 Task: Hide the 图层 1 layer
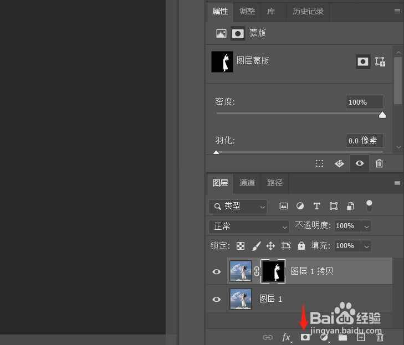(x=217, y=300)
